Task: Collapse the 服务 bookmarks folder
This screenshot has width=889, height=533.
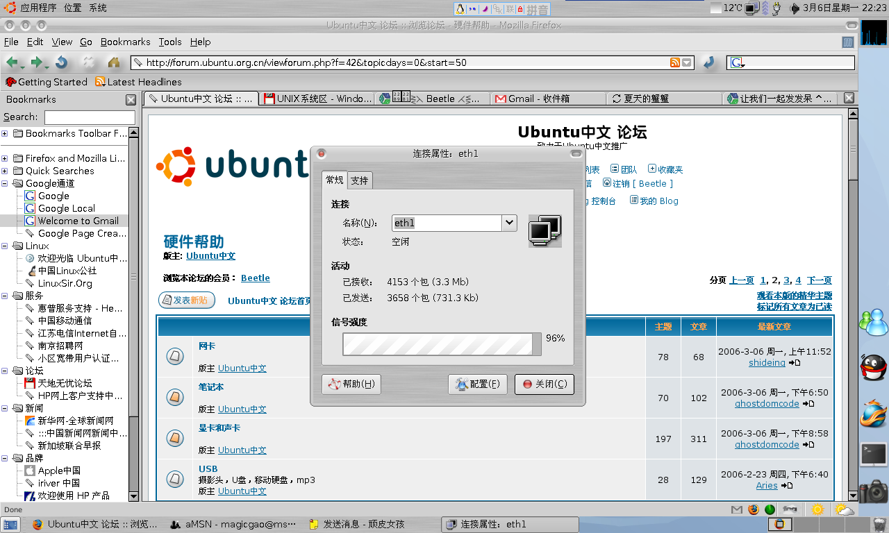Action: point(5,296)
